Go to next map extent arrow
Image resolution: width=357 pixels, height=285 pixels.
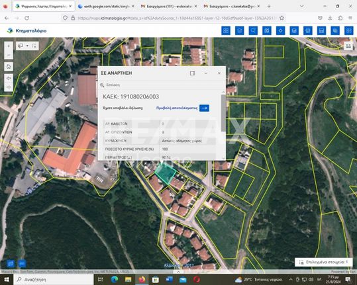click(9, 87)
